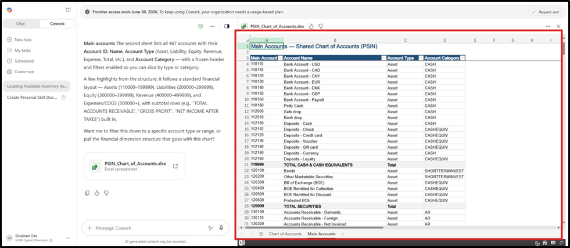Image resolution: width=570 pixels, height=248 pixels.
Task: Go to next sheet arrow
Action: (252, 234)
